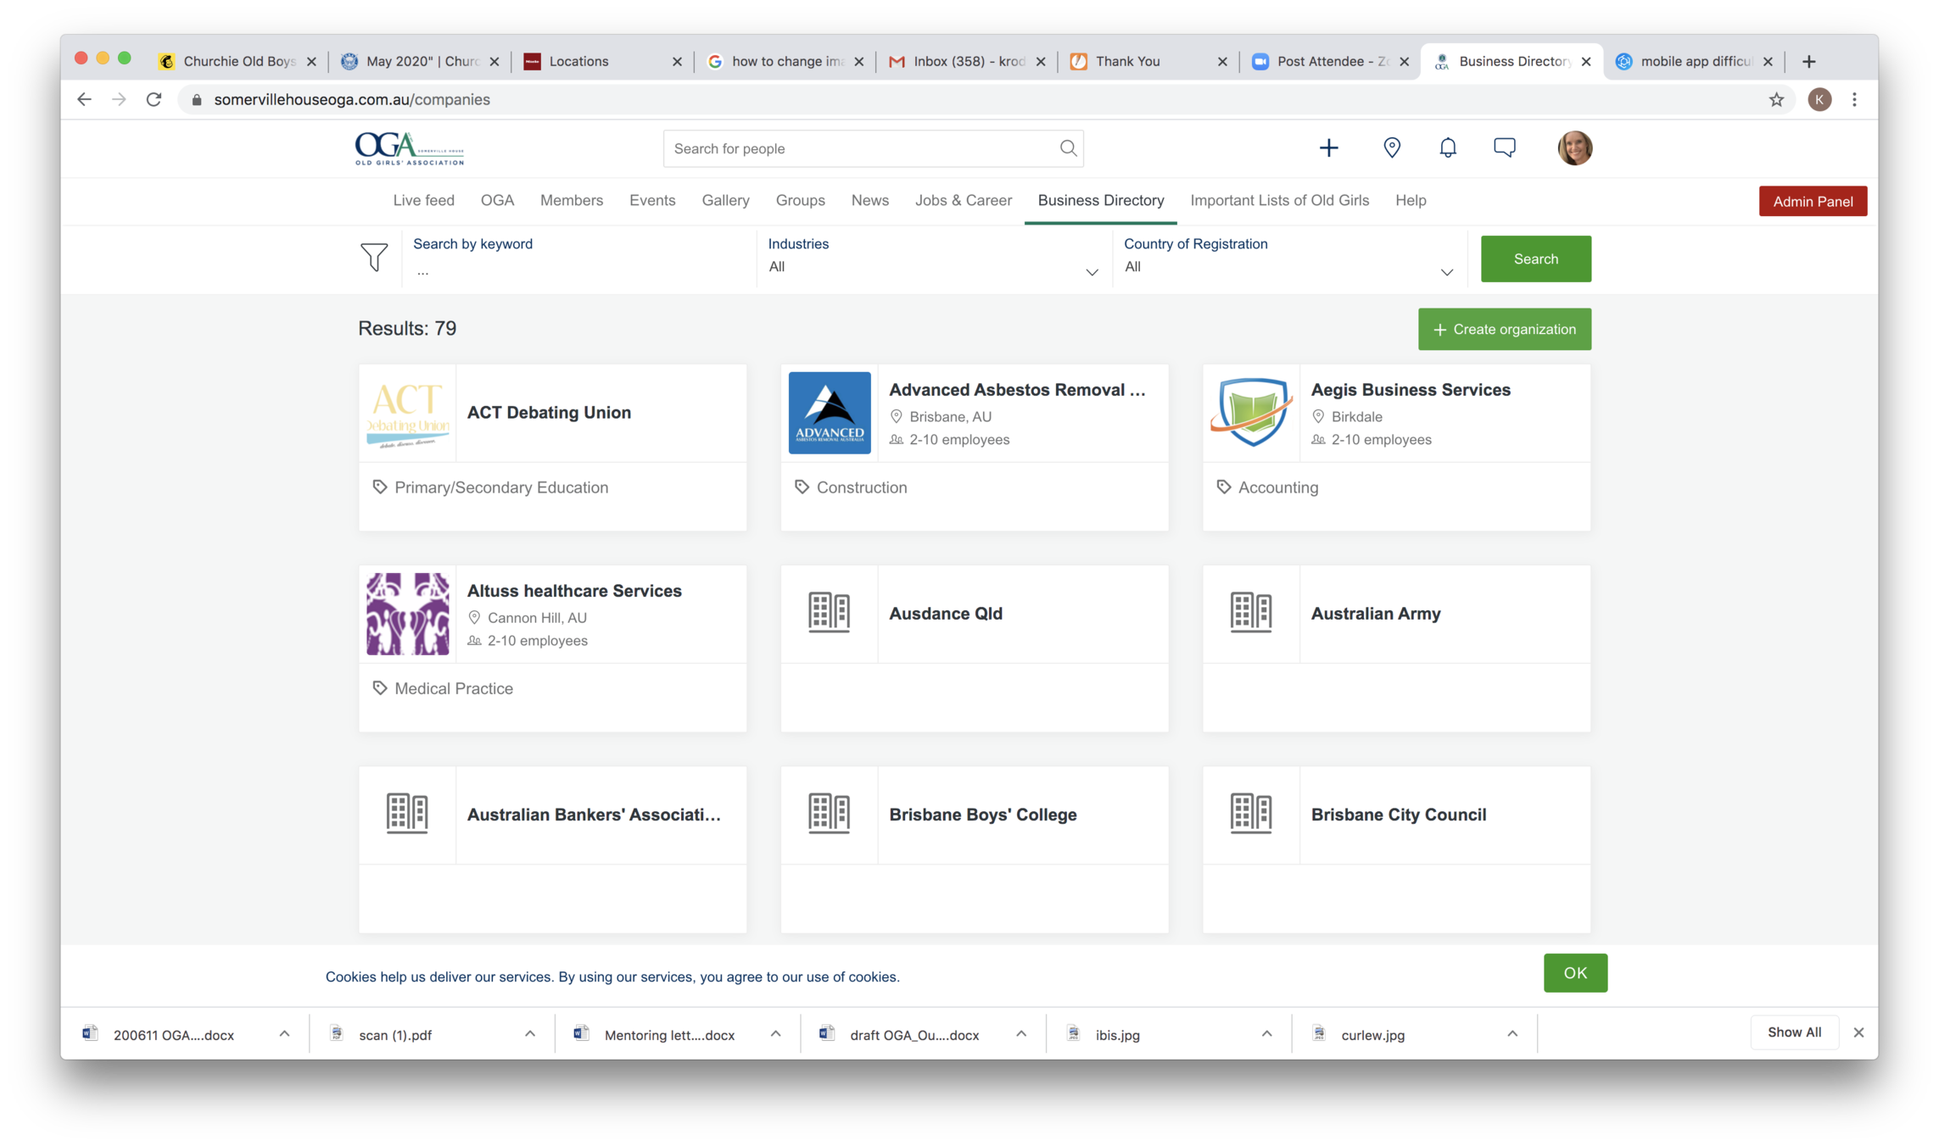Open the map location pin icon
The width and height of the screenshot is (1939, 1146).
1391,148
